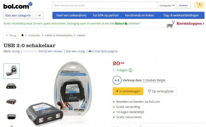Go back using the Terug button

click(x=11, y=35)
